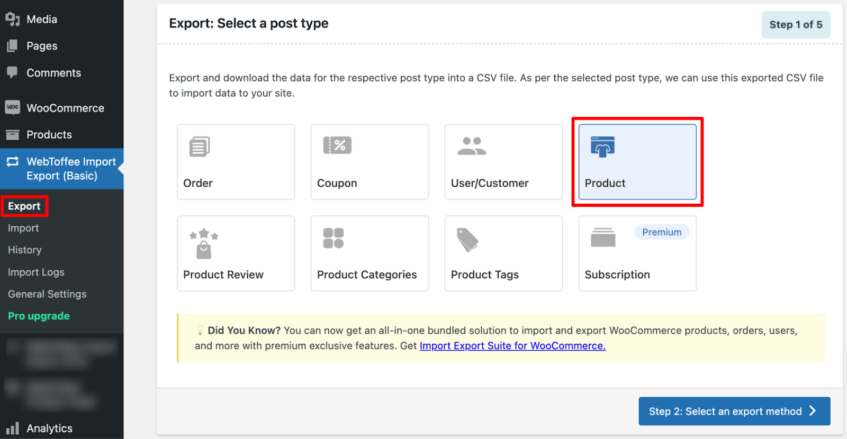Open Pages in the sidebar
Viewport: 847px width, 439px height.
point(42,46)
